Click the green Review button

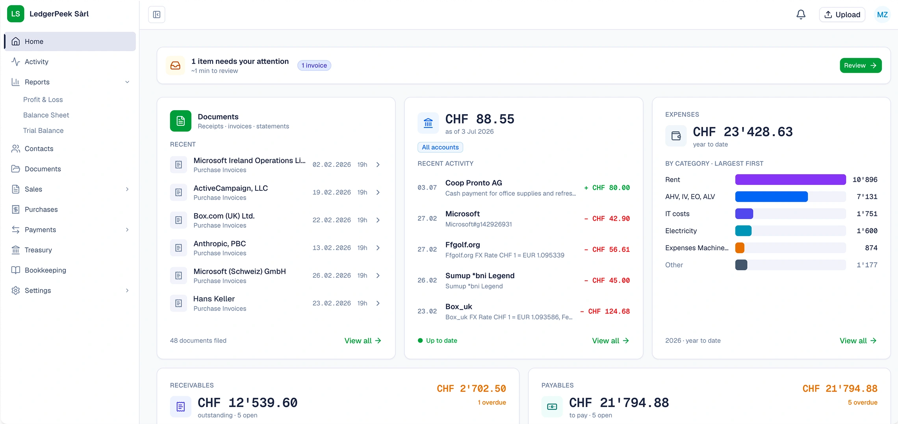coord(861,65)
